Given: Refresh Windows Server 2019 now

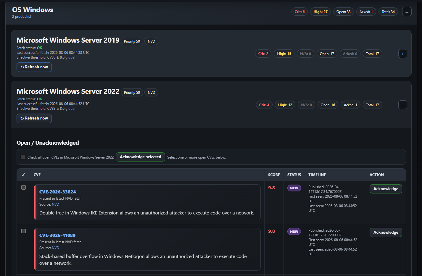Looking at the screenshot, I should click(34, 67).
